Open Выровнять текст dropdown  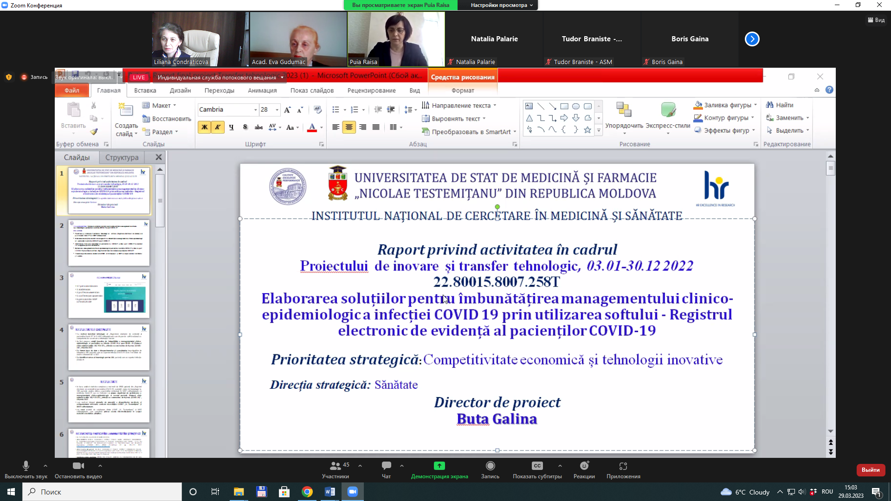click(x=454, y=119)
